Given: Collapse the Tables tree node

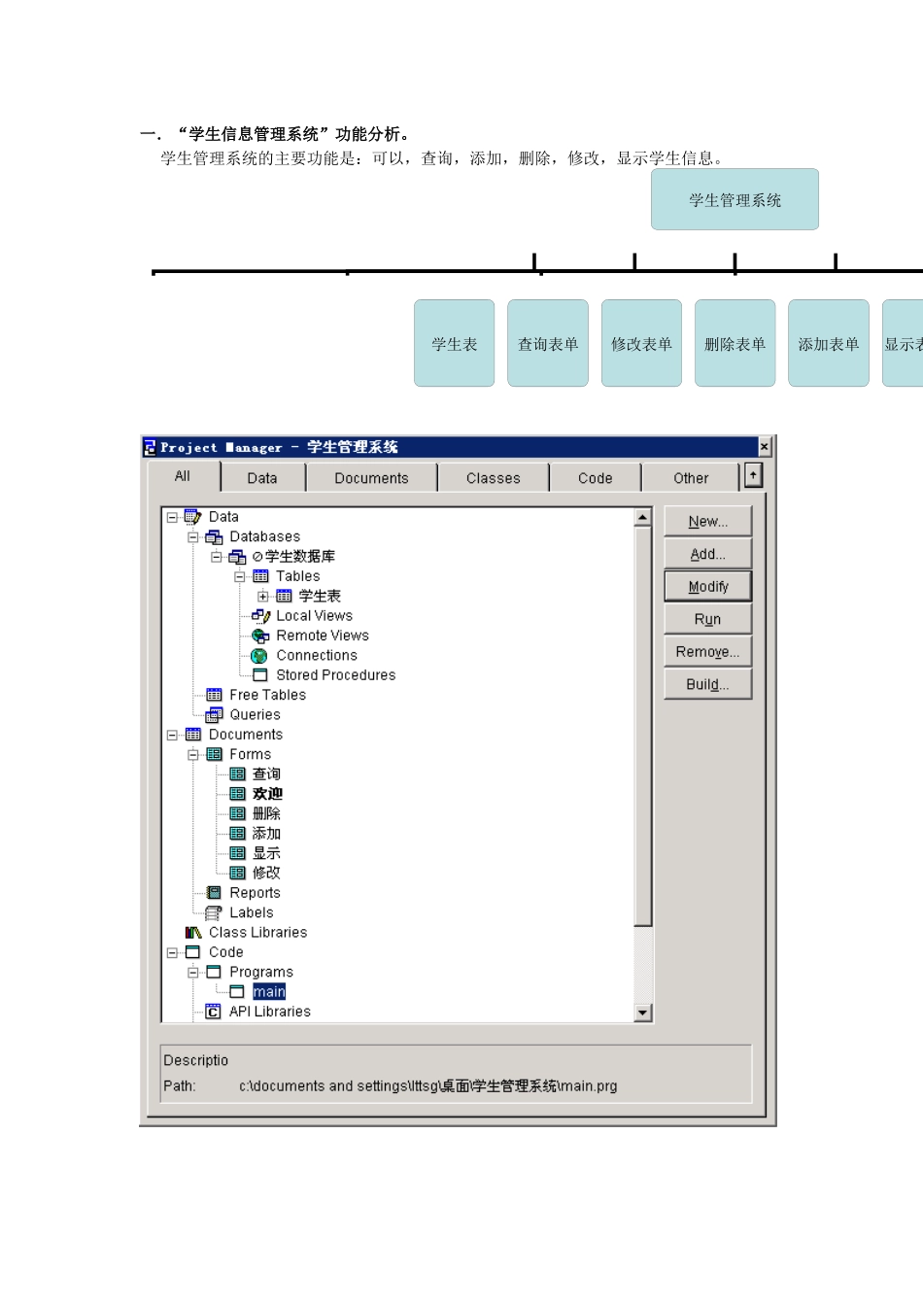Looking at the screenshot, I should click(x=239, y=576).
